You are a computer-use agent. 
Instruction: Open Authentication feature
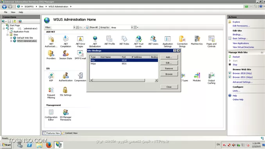66,77
